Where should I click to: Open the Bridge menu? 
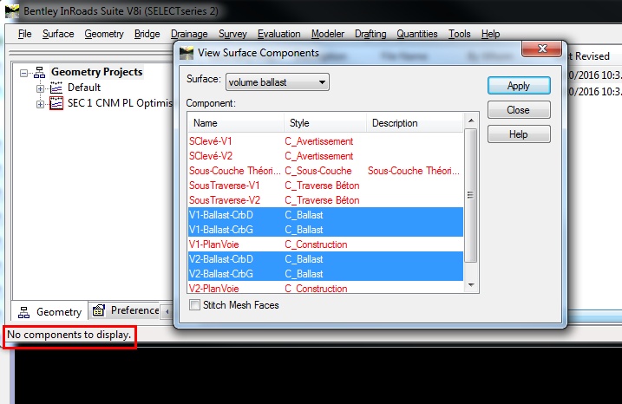[x=147, y=34]
